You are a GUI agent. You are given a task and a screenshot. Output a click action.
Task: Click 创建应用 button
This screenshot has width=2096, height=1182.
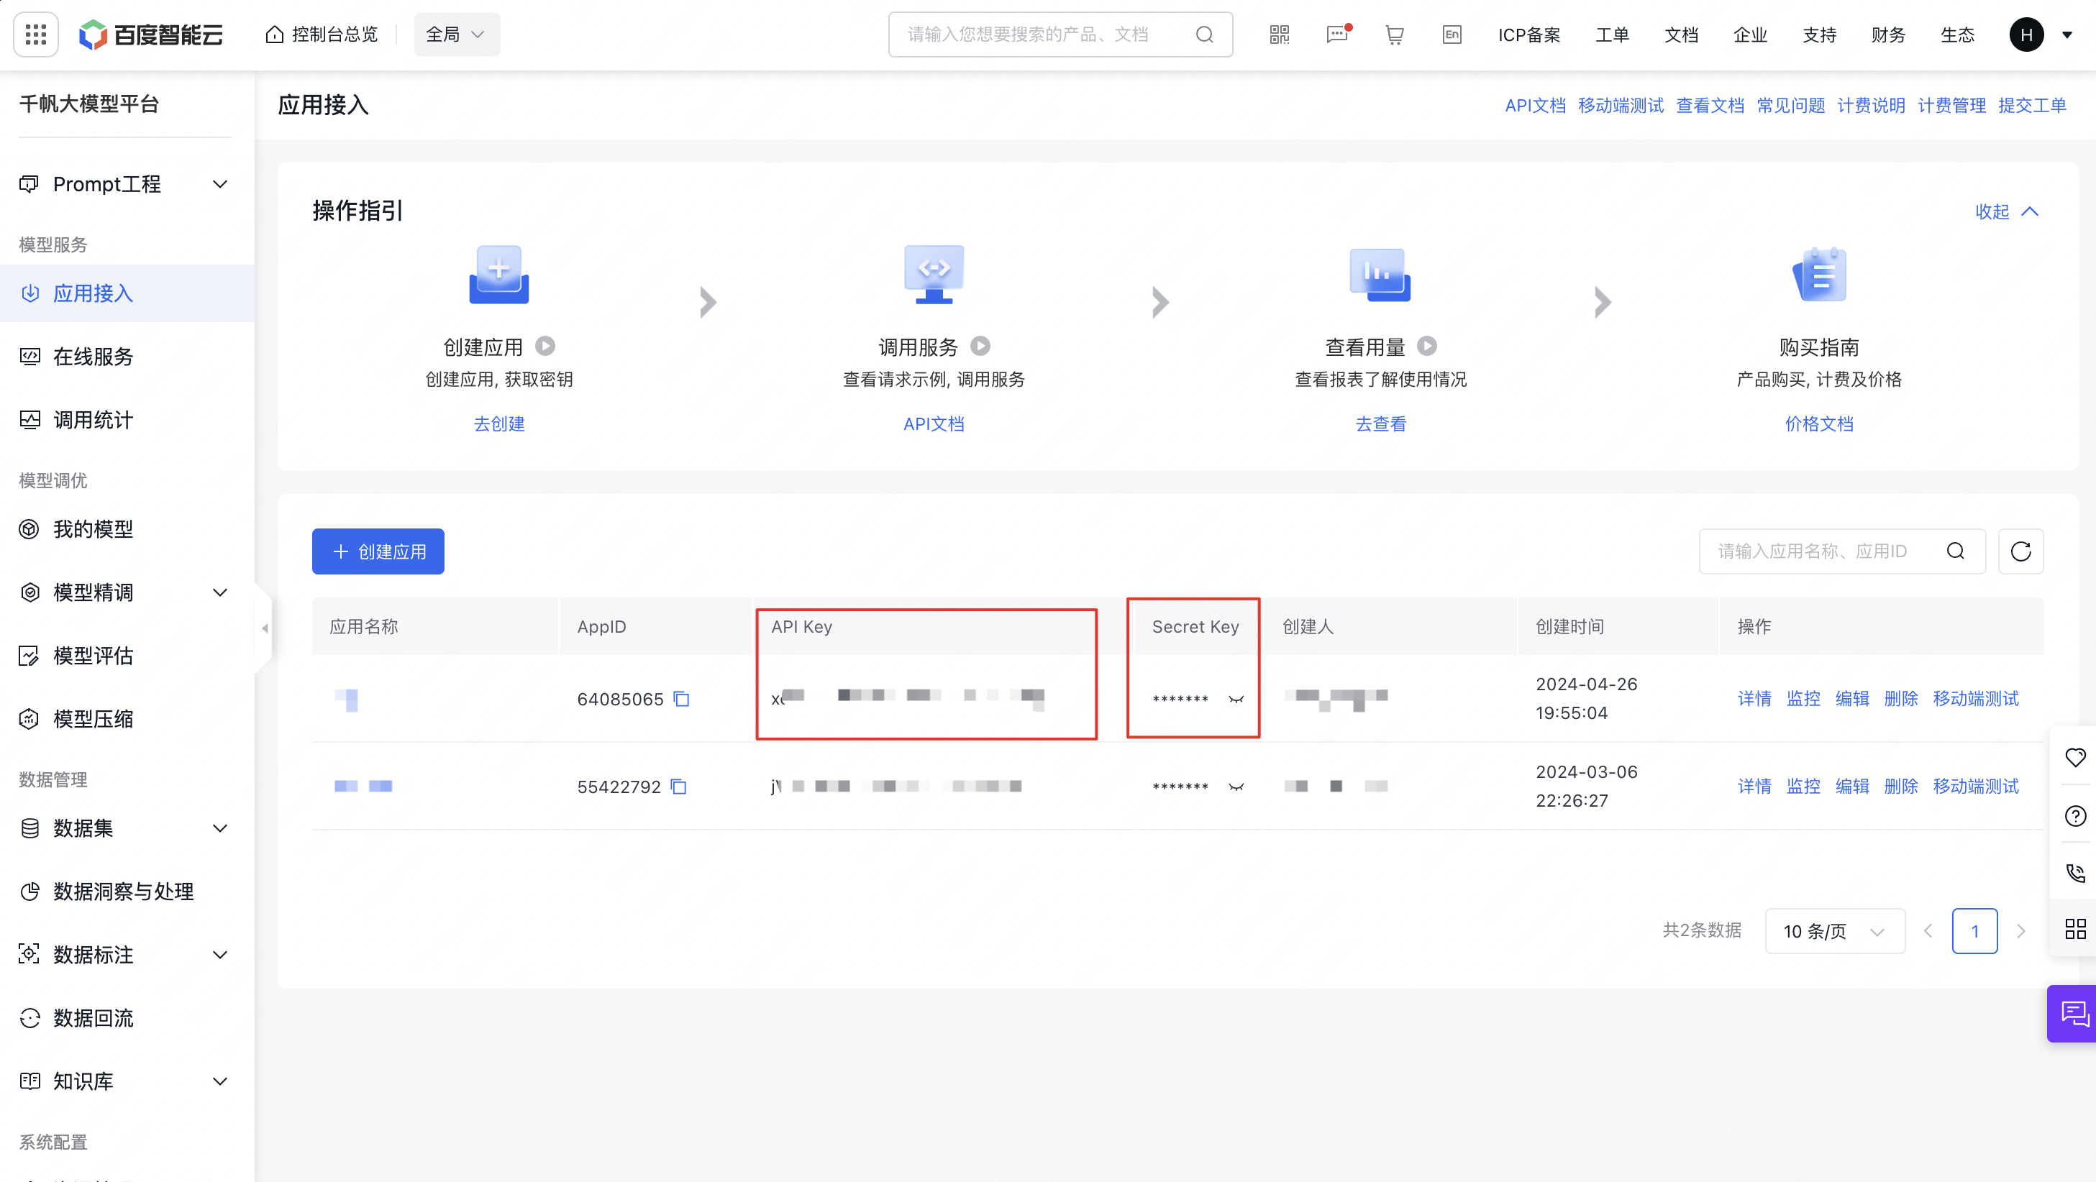(378, 550)
